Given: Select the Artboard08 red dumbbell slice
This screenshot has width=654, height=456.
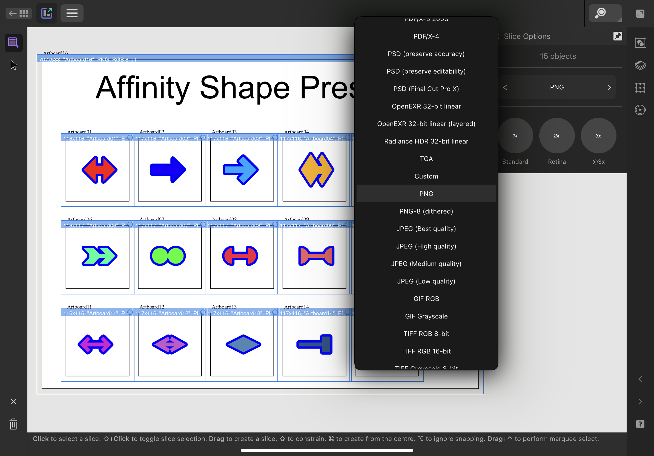Looking at the screenshot, I should pos(240,256).
